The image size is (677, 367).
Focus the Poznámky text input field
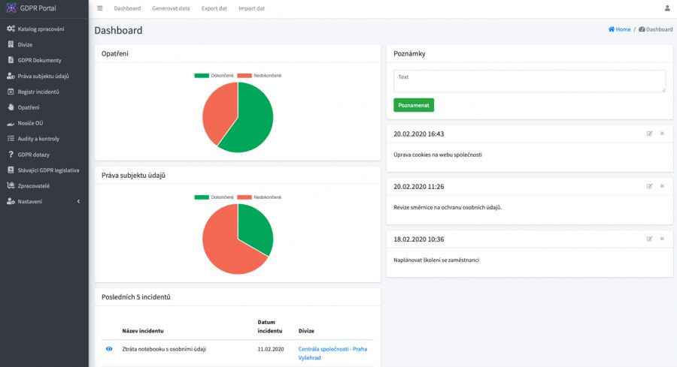(x=530, y=81)
